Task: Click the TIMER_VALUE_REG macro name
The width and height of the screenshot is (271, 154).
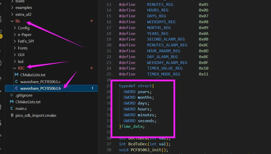Action: (165, 68)
